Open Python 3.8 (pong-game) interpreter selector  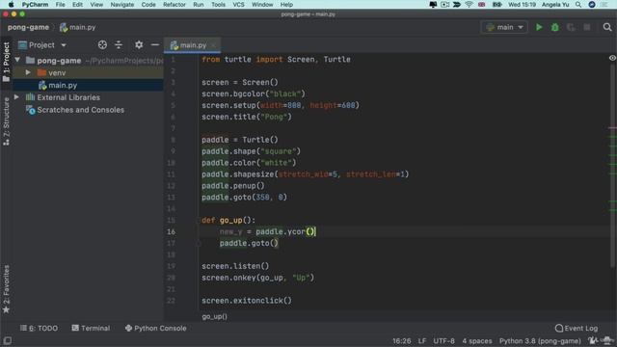[x=540, y=340]
